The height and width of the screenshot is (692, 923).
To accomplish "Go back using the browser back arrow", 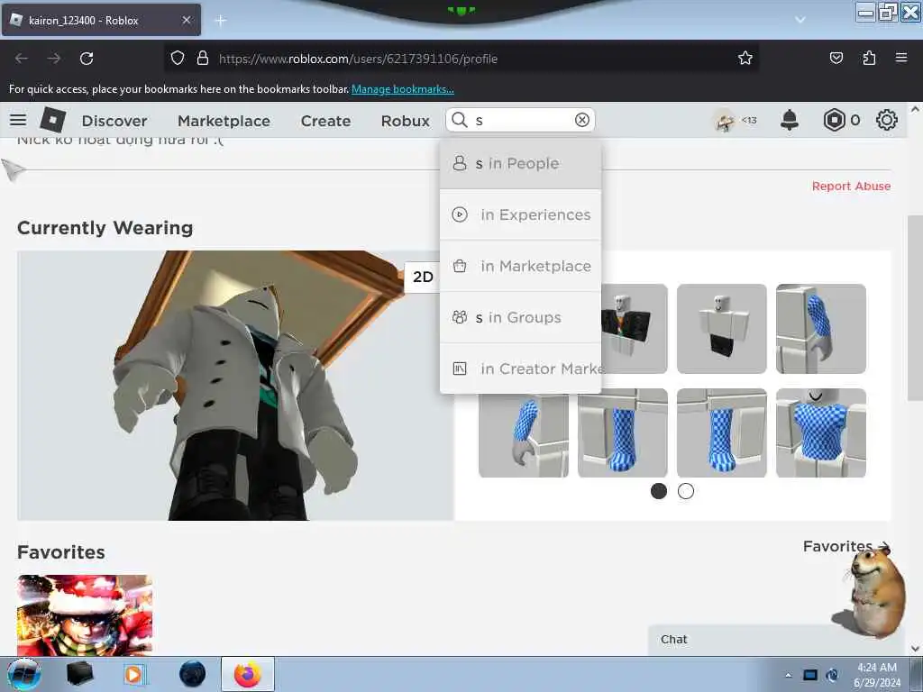I will 22,59.
